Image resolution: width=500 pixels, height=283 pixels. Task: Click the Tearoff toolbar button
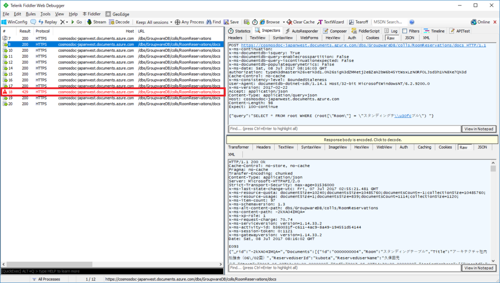(358, 22)
